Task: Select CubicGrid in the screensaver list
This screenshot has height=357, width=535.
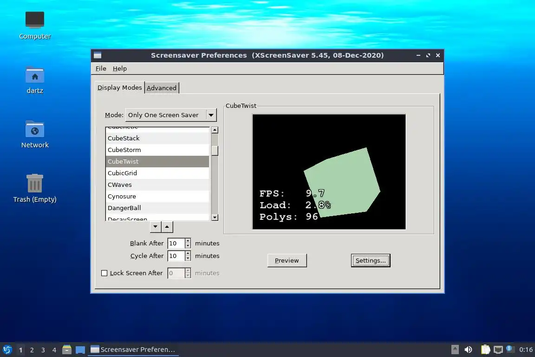Action: click(x=157, y=173)
